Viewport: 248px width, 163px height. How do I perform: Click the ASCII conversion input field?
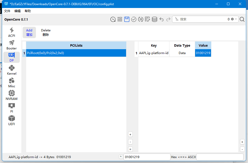pos(220,157)
